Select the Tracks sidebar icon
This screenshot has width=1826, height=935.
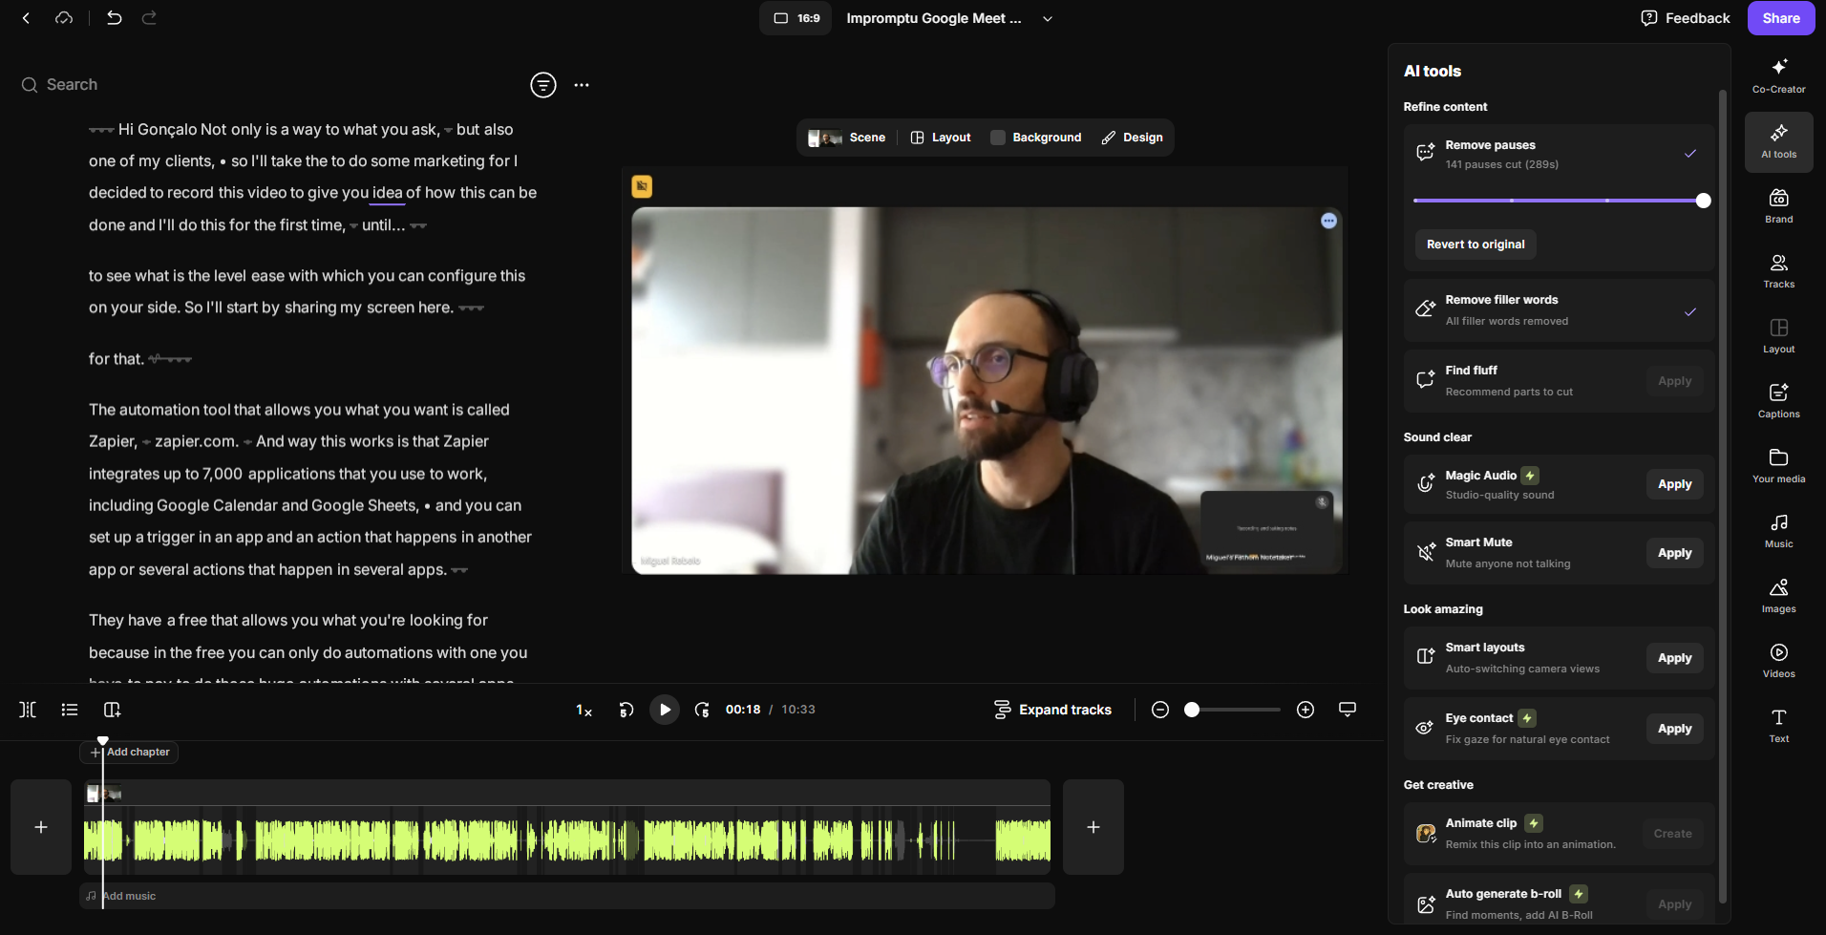[1777, 269]
